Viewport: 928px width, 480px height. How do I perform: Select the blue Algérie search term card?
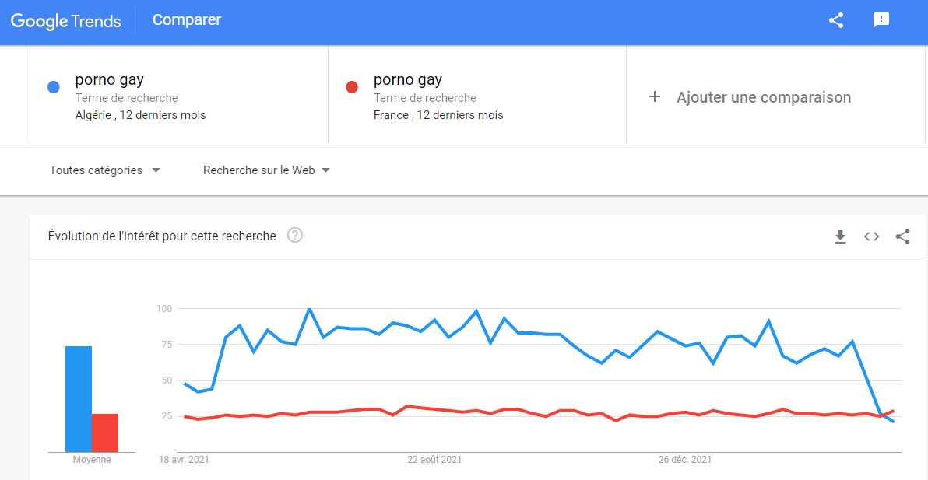pyautogui.click(x=179, y=95)
